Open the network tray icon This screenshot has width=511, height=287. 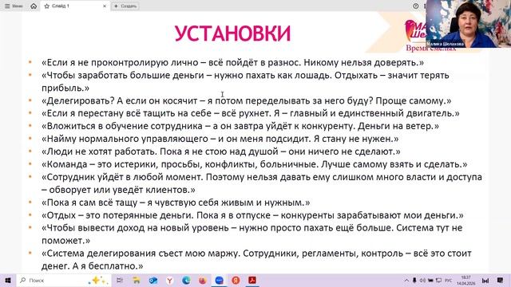tap(438, 280)
